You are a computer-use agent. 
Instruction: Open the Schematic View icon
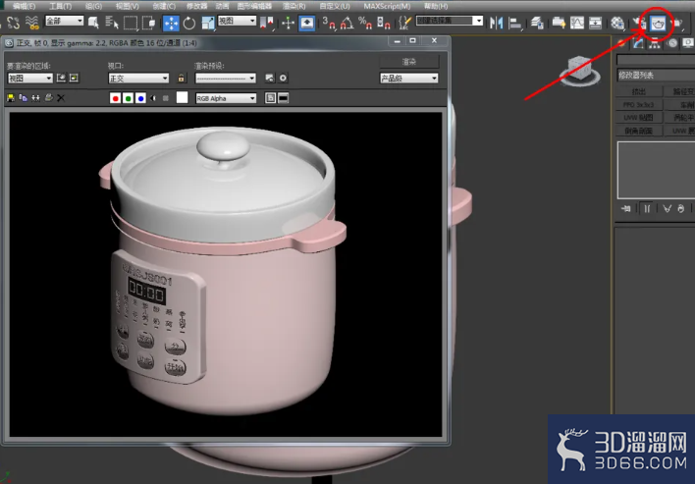tap(595, 23)
